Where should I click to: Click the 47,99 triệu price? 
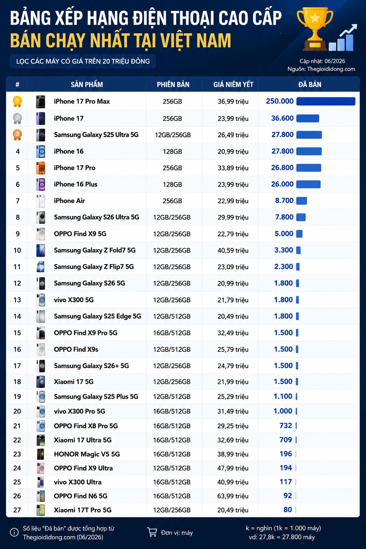(x=233, y=468)
